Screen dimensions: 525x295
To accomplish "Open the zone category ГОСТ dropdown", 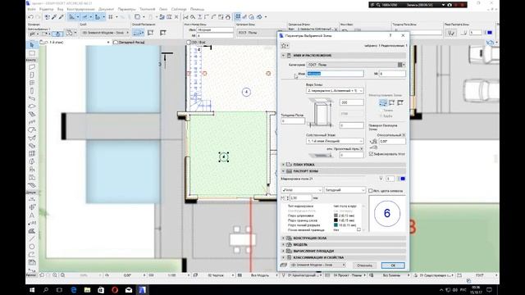I will [x=356, y=65].
